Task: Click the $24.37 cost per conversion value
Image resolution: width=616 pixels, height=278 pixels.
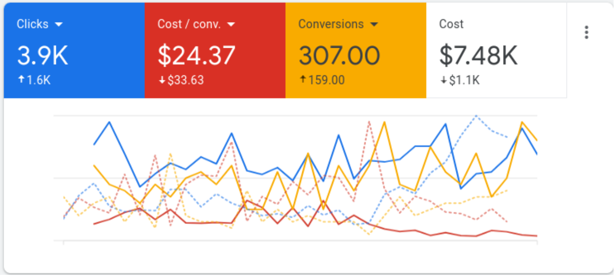Action: pyautogui.click(x=197, y=56)
